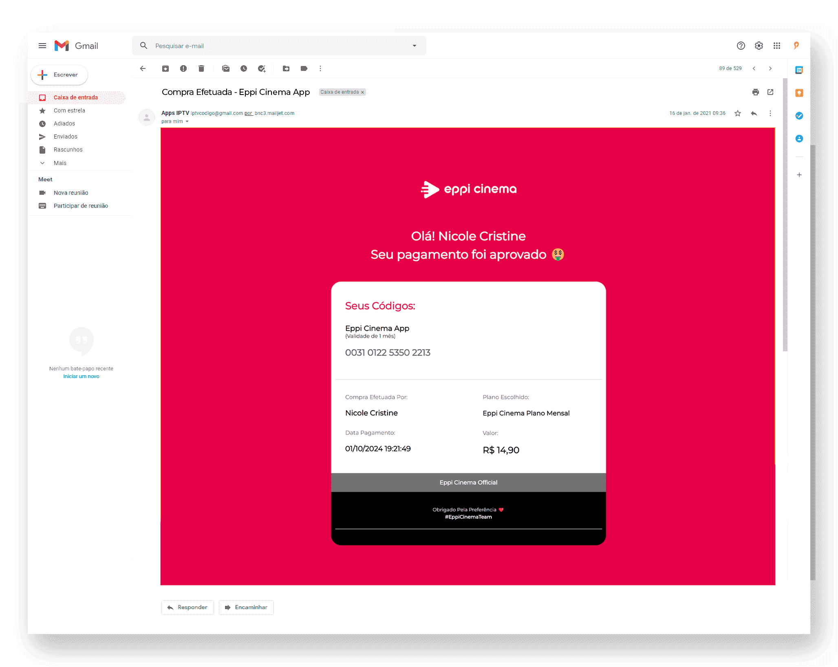Go back to inbox arrow
Screen dimensions: 838x667
click(143, 68)
